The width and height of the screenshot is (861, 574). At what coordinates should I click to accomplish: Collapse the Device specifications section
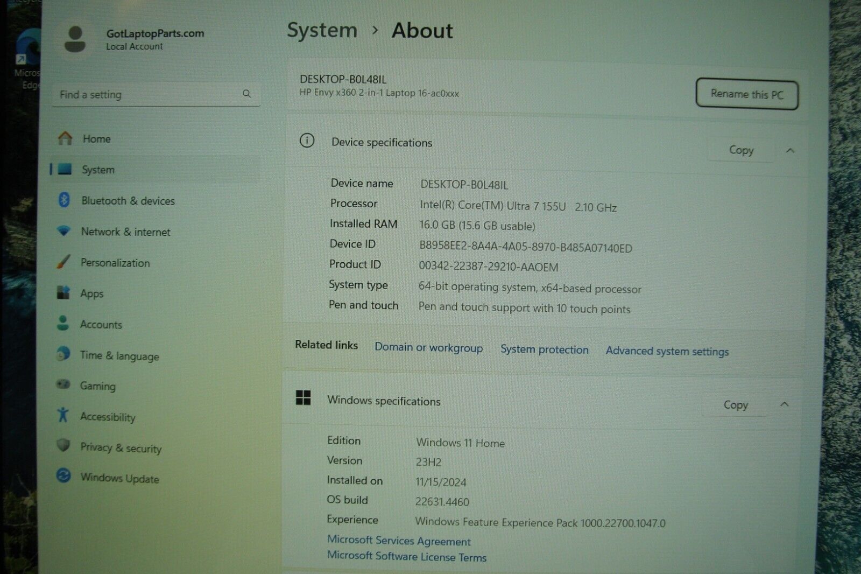[790, 151]
